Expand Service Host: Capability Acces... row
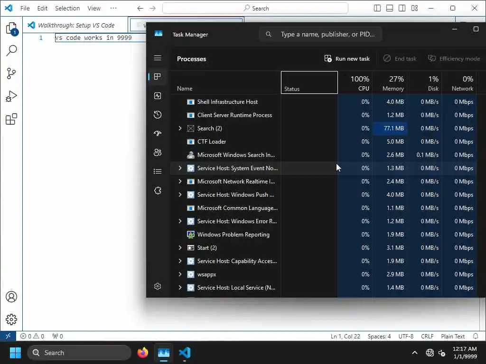486x364 pixels. [180, 261]
